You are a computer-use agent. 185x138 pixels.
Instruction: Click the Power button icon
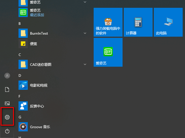point(7,131)
